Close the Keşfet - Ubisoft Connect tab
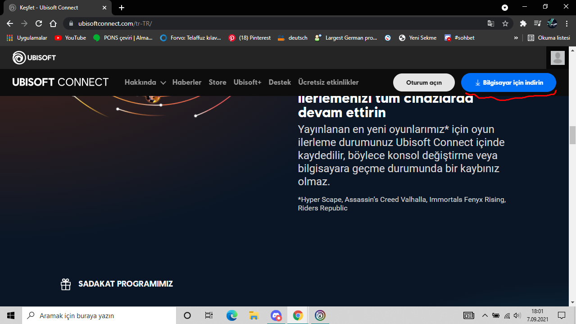Screen dimensions: 576x324 click(105, 8)
